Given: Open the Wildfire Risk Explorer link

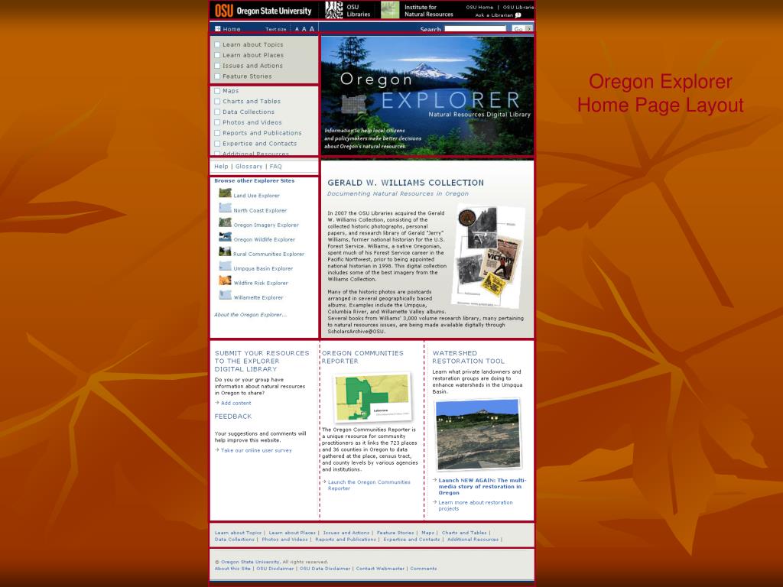Looking at the screenshot, I should click(x=261, y=283).
